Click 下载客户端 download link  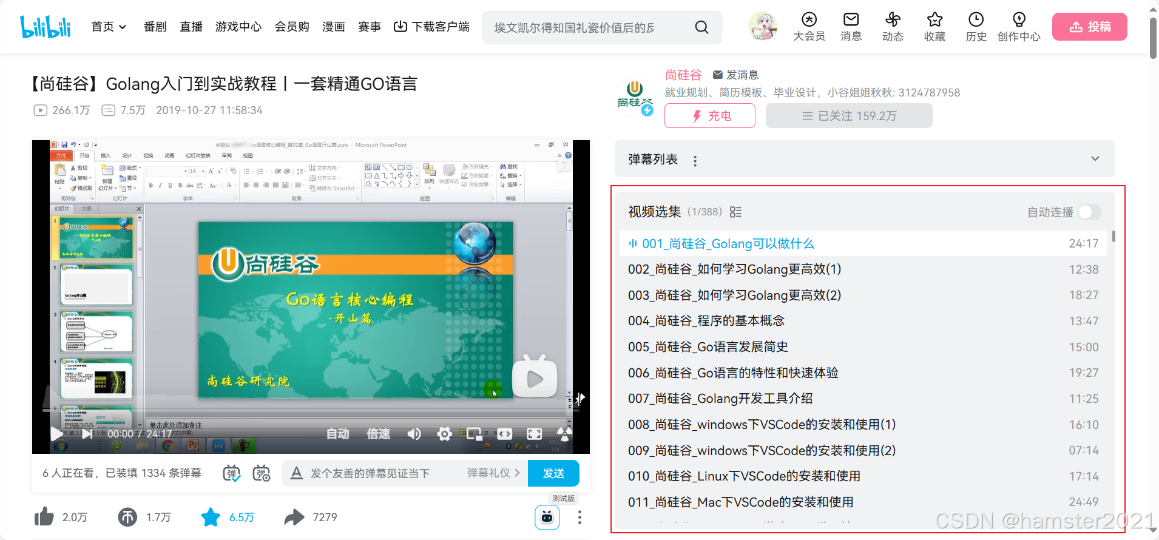[x=431, y=27]
